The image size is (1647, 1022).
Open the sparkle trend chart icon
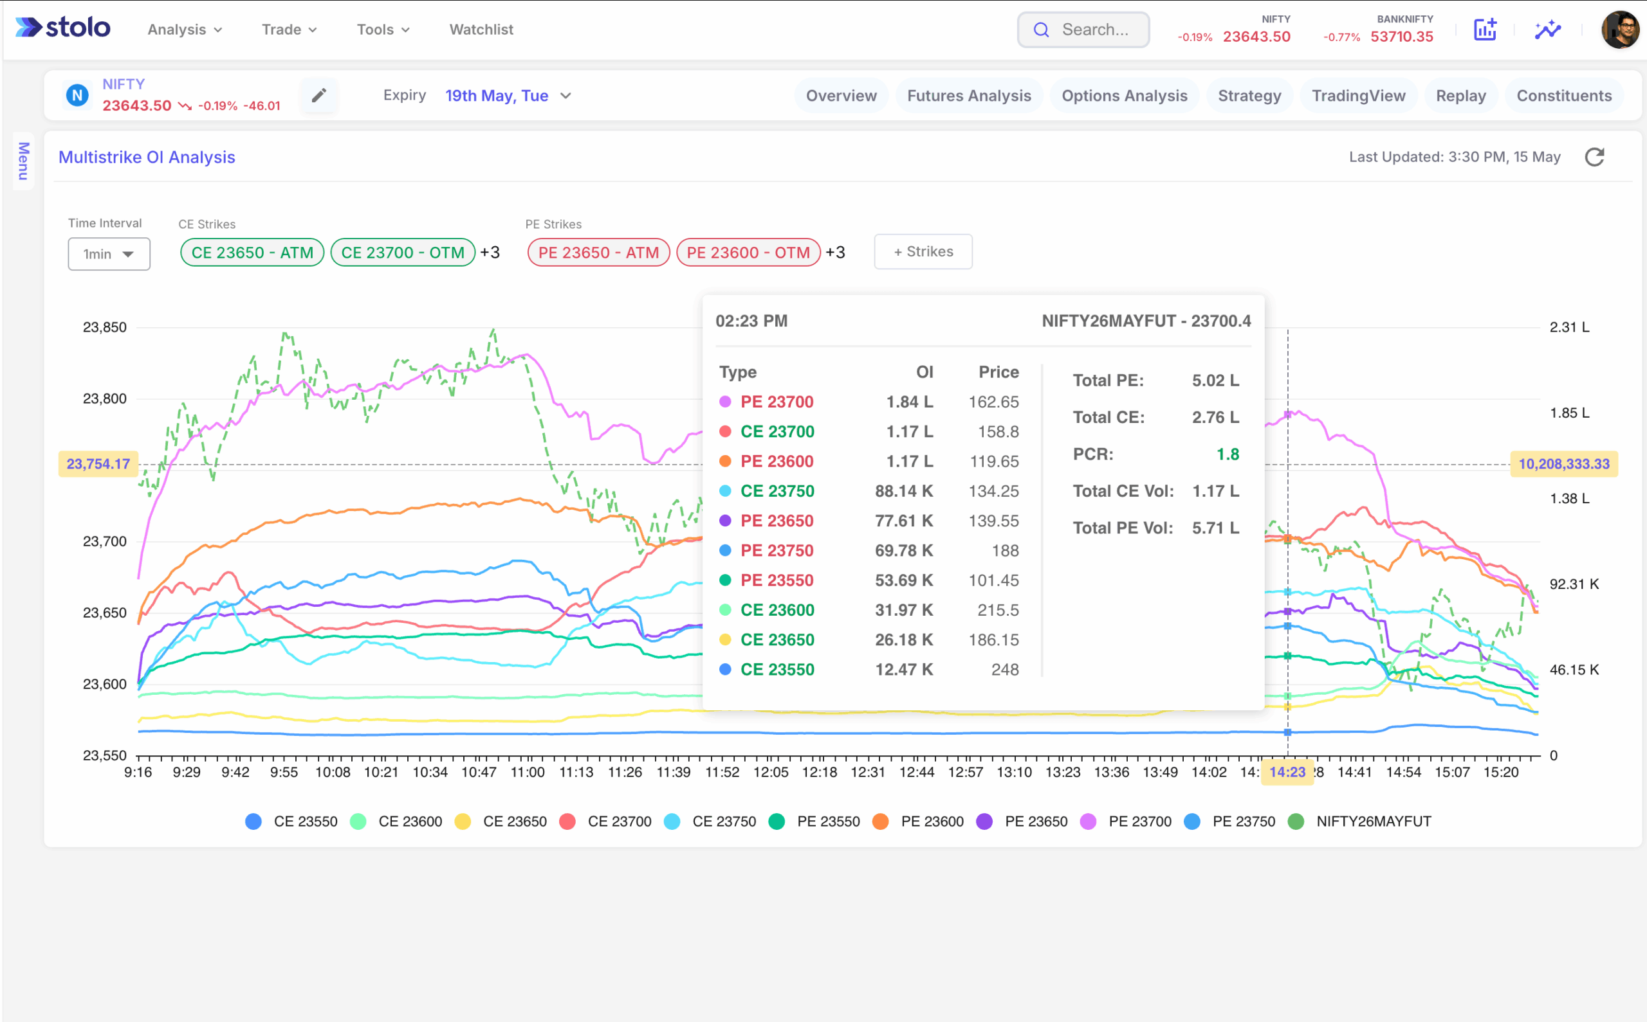click(1547, 29)
